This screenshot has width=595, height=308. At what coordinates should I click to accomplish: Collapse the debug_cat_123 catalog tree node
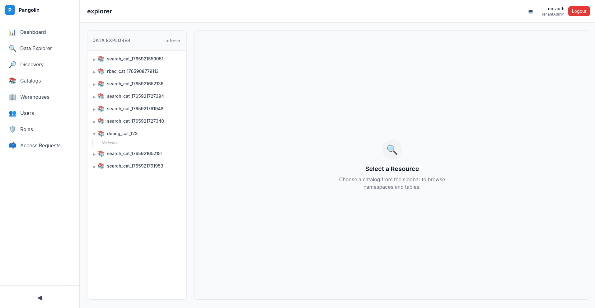click(94, 134)
